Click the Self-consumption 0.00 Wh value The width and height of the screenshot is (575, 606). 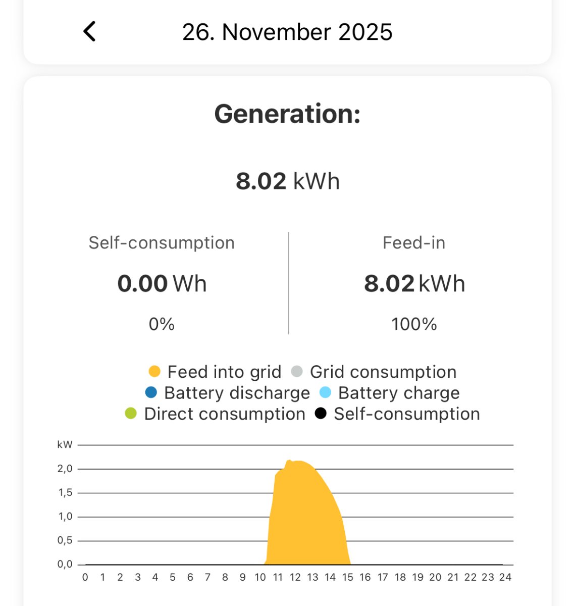click(162, 284)
